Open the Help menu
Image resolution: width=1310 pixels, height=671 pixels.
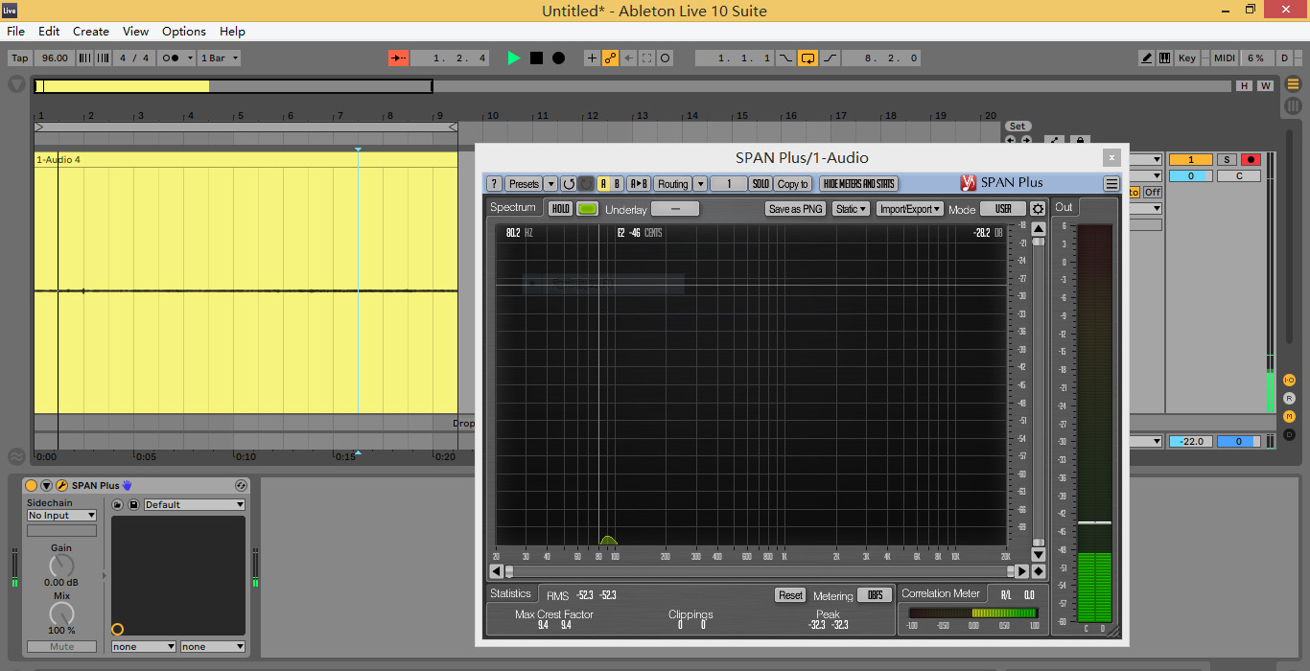(233, 32)
